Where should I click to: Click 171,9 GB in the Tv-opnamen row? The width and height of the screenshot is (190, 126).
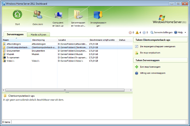pos(93,57)
